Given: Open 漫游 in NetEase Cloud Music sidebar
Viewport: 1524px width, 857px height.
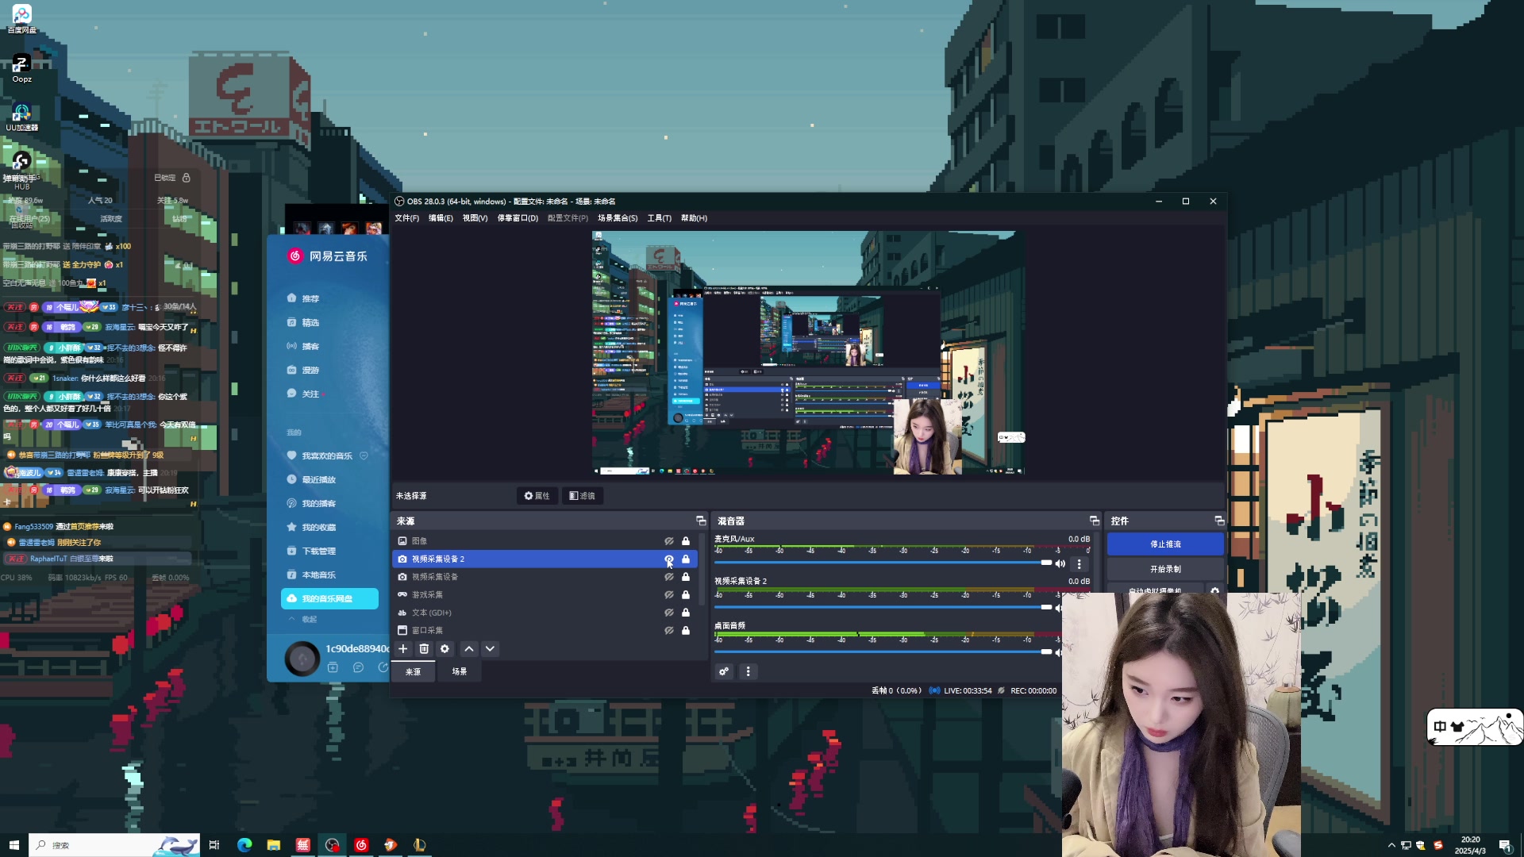Looking at the screenshot, I should (310, 371).
